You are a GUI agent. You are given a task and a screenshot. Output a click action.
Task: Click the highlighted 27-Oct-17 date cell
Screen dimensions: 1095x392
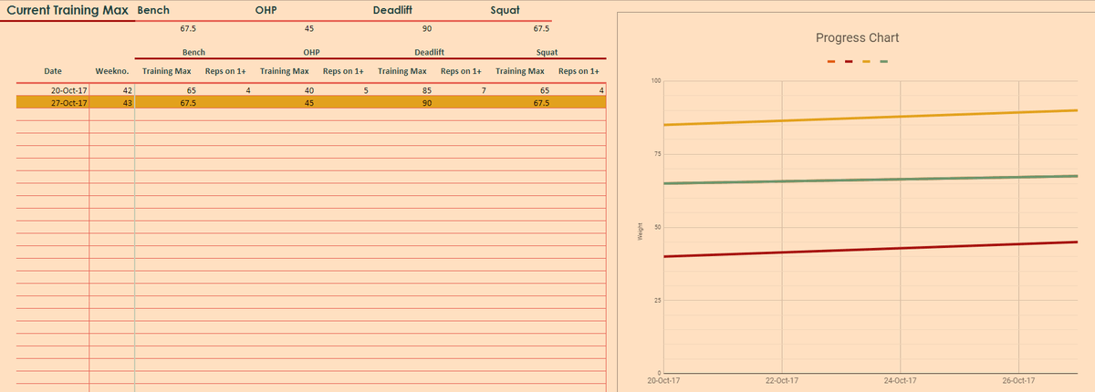[68, 103]
